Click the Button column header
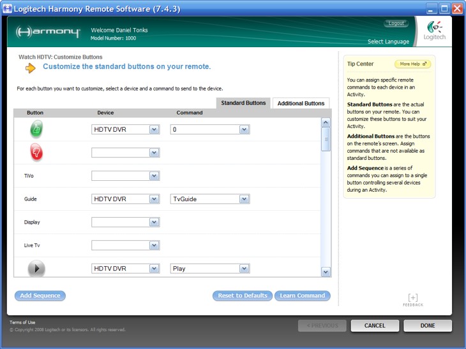 (x=35, y=113)
